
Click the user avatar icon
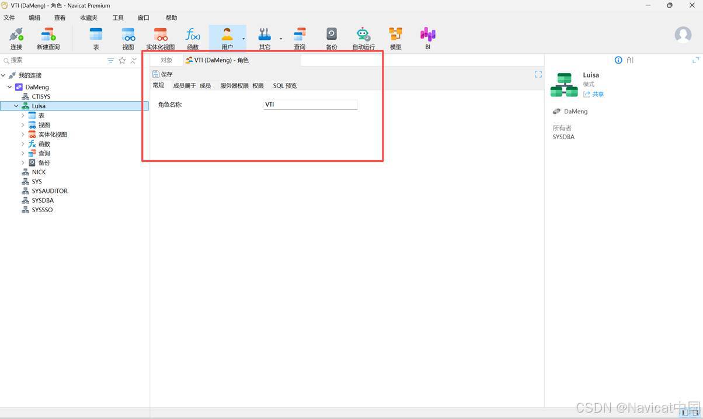coord(683,35)
